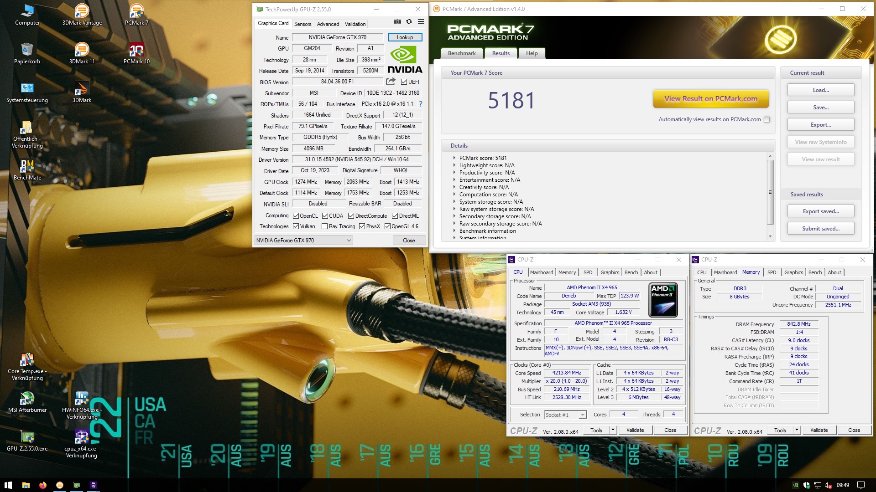876x492 pixels.
Task: Export GPU BIOS with share icon
Action: pos(391,82)
